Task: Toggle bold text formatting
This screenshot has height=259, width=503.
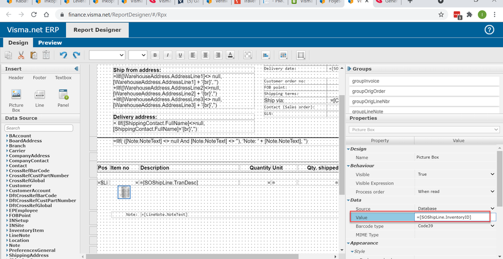Action: [155, 55]
